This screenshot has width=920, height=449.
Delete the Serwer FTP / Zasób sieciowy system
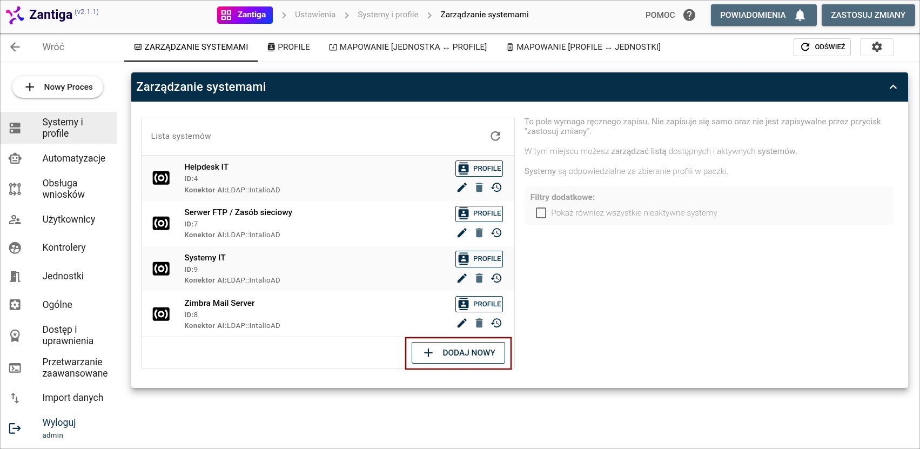[x=479, y=233]
